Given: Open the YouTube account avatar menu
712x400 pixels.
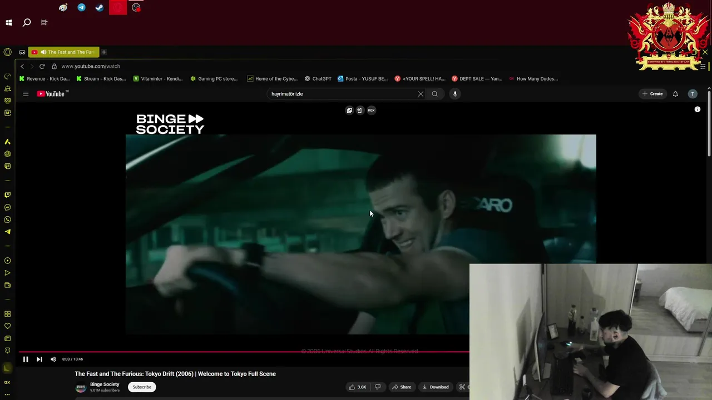Looking at the screenshot, I should click(693, 94).
